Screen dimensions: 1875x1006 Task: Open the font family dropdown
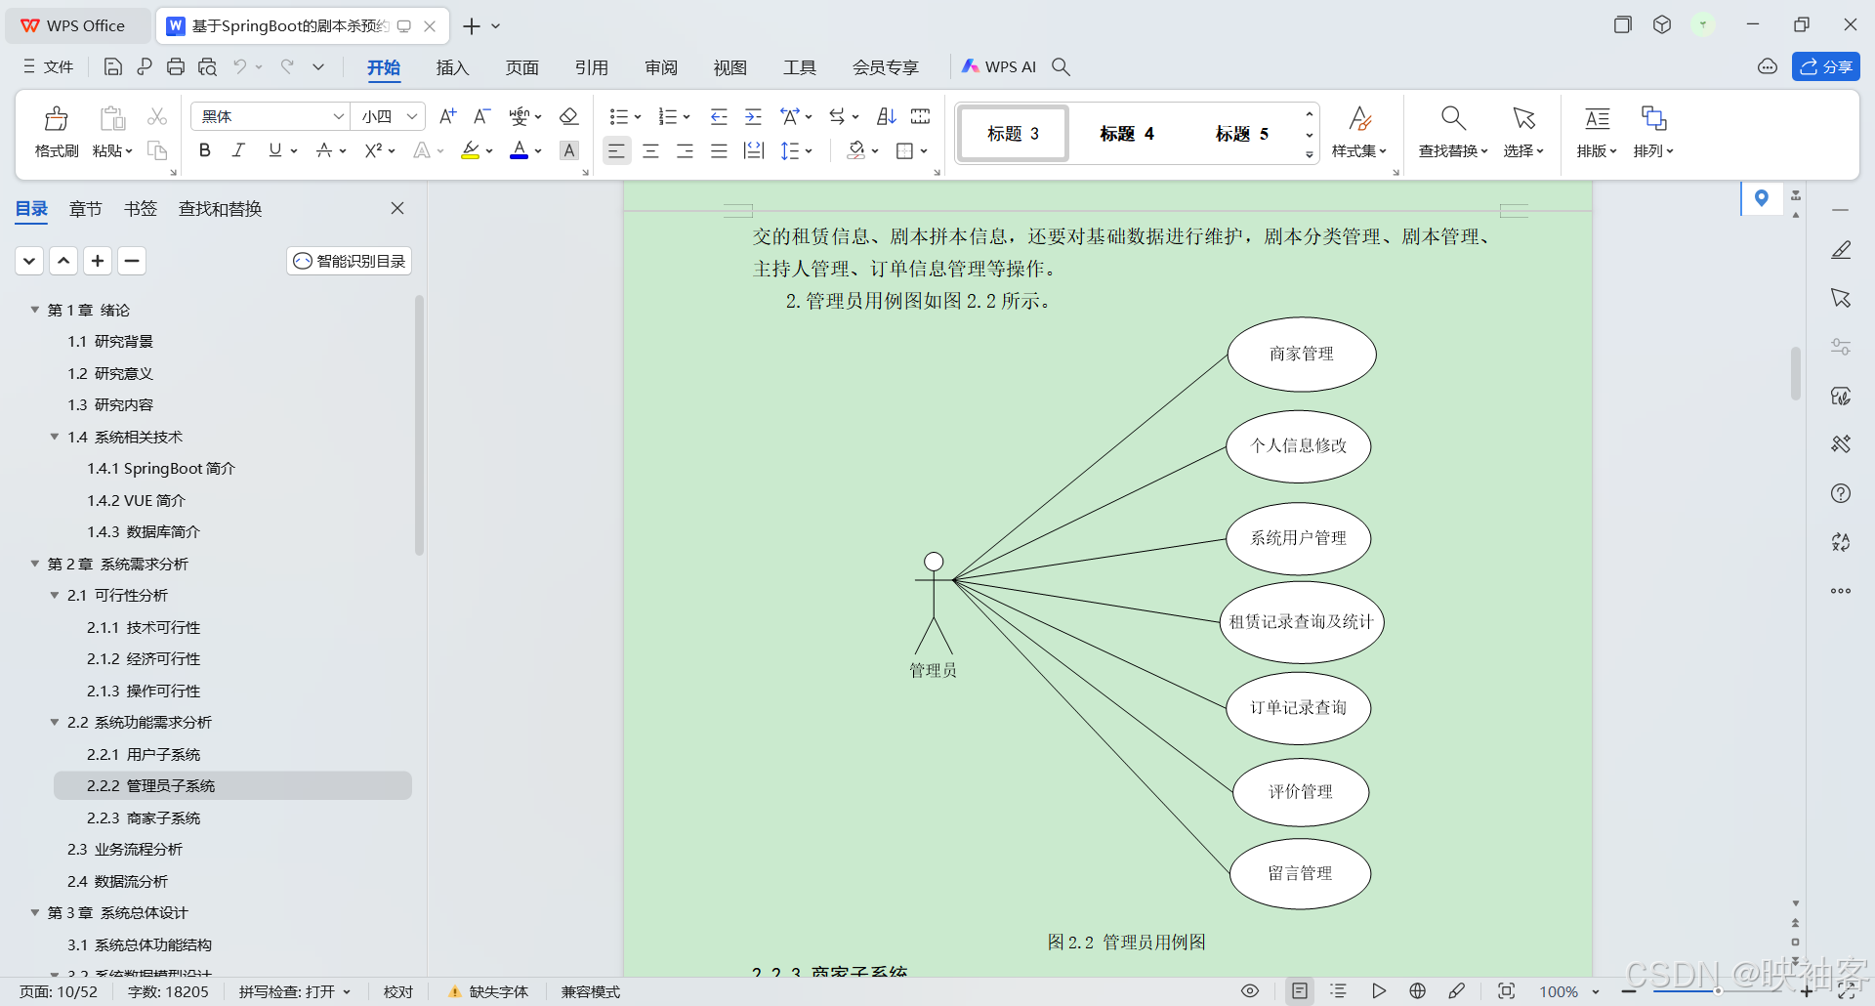pos(337,116)
